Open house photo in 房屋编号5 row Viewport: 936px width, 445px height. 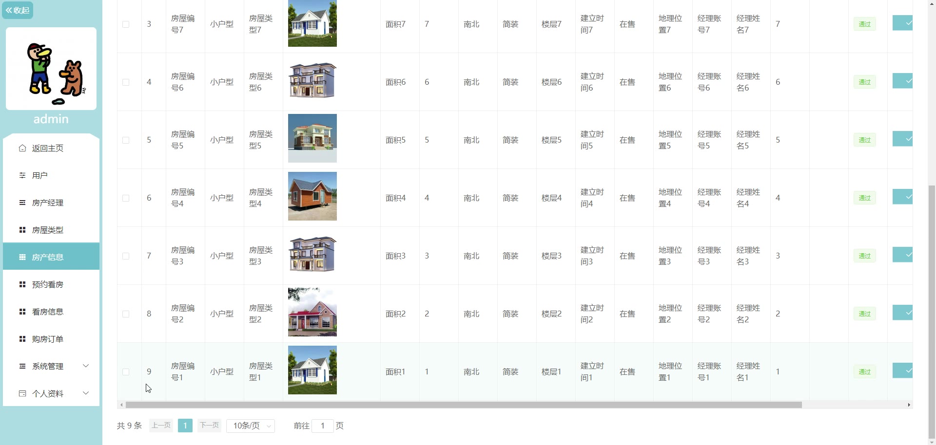pos(312,138)
